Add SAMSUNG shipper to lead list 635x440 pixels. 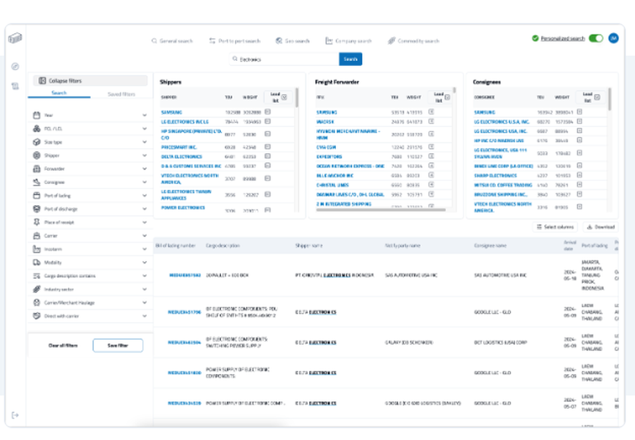click(268, 112)
